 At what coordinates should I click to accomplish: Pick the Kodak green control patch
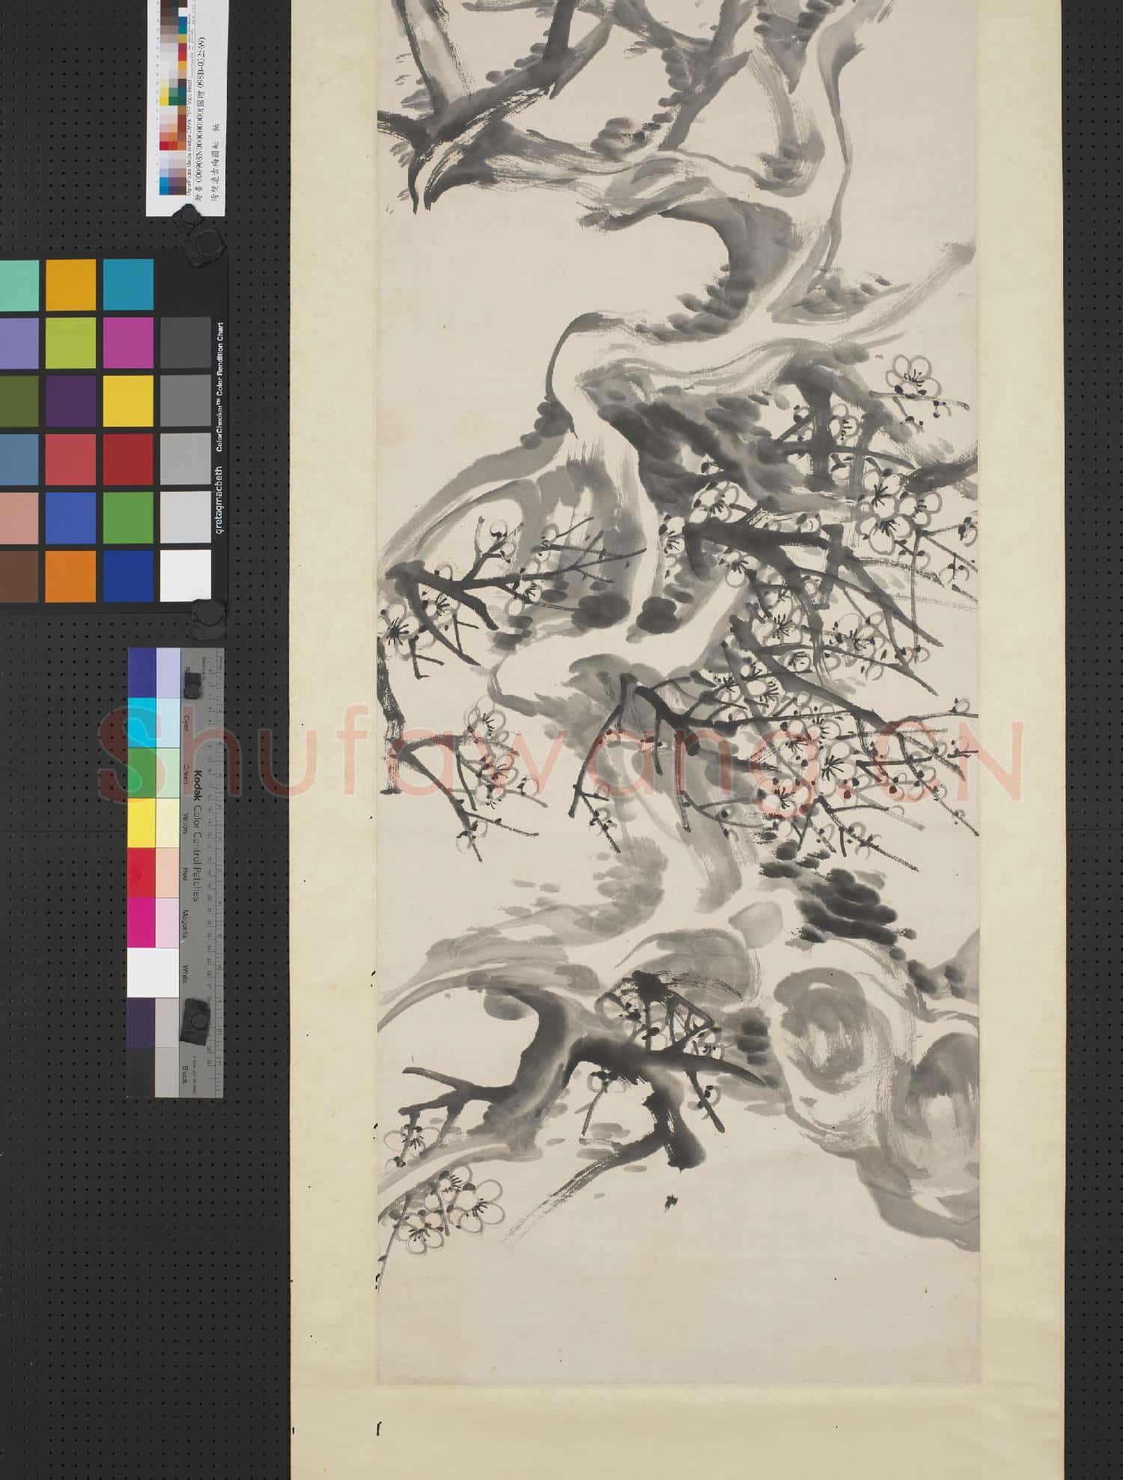click(x=141, y=773)
